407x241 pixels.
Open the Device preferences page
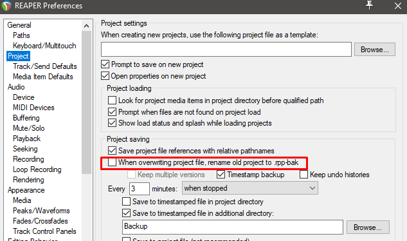coord(24,97)
